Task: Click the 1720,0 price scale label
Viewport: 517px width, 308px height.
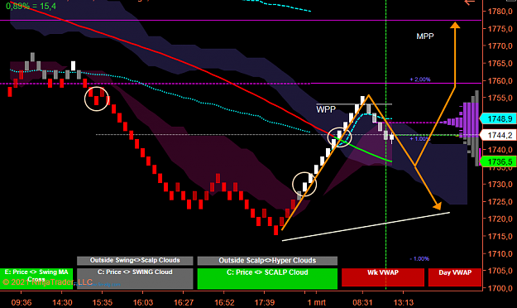Action: point(500,219)
